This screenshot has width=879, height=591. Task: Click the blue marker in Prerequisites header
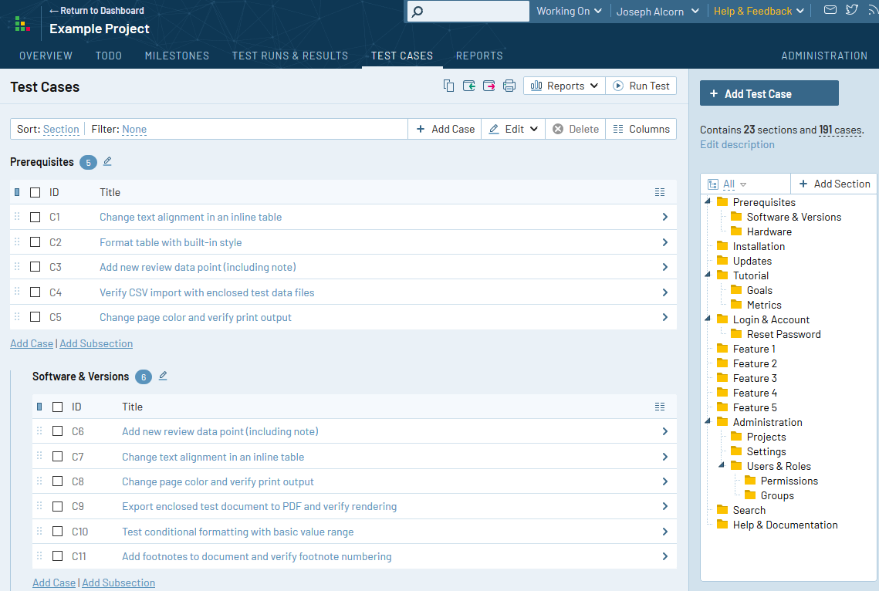(17, 192)
